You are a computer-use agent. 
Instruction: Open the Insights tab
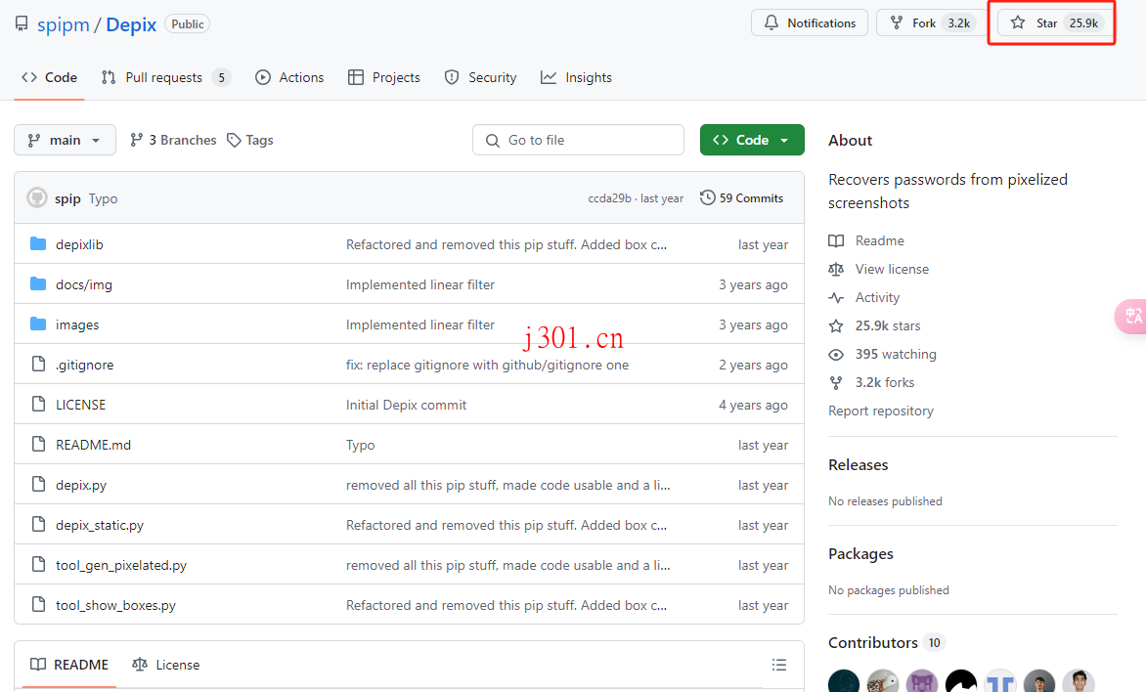tap(576, 77)
